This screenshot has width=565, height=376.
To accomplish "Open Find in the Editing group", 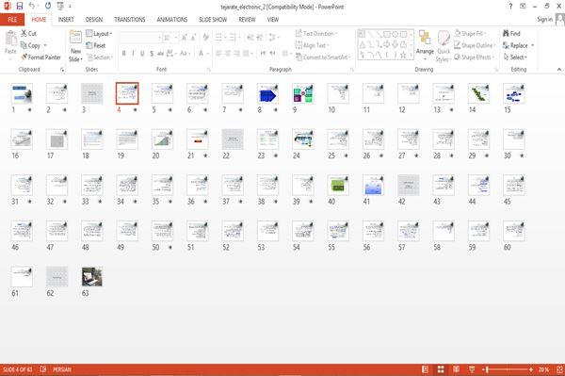I will click(x=511, y=34).
